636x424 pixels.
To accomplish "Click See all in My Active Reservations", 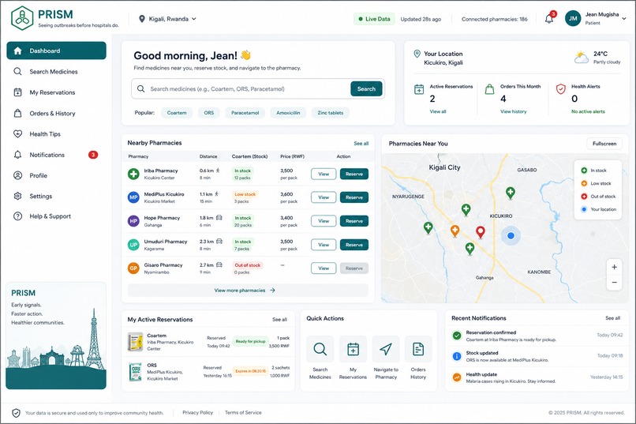I will [x=279, y=320].
